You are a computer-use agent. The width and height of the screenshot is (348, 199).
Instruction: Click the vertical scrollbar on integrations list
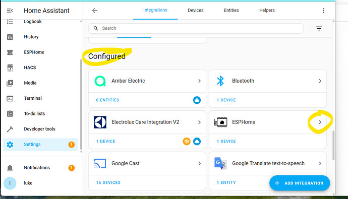point(333,146)
